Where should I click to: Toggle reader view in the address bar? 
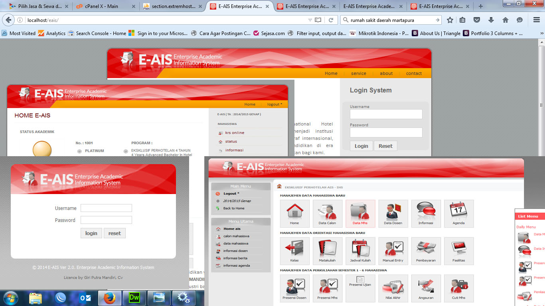point(318,20)
